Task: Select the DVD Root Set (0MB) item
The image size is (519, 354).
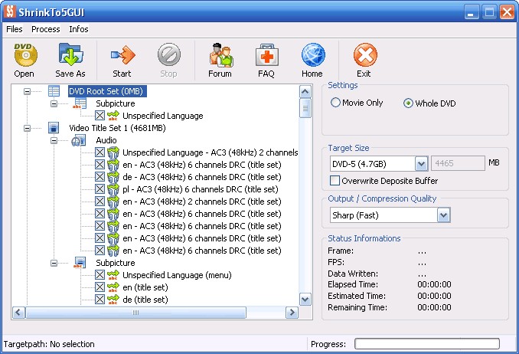Action: tap(106, 91)
